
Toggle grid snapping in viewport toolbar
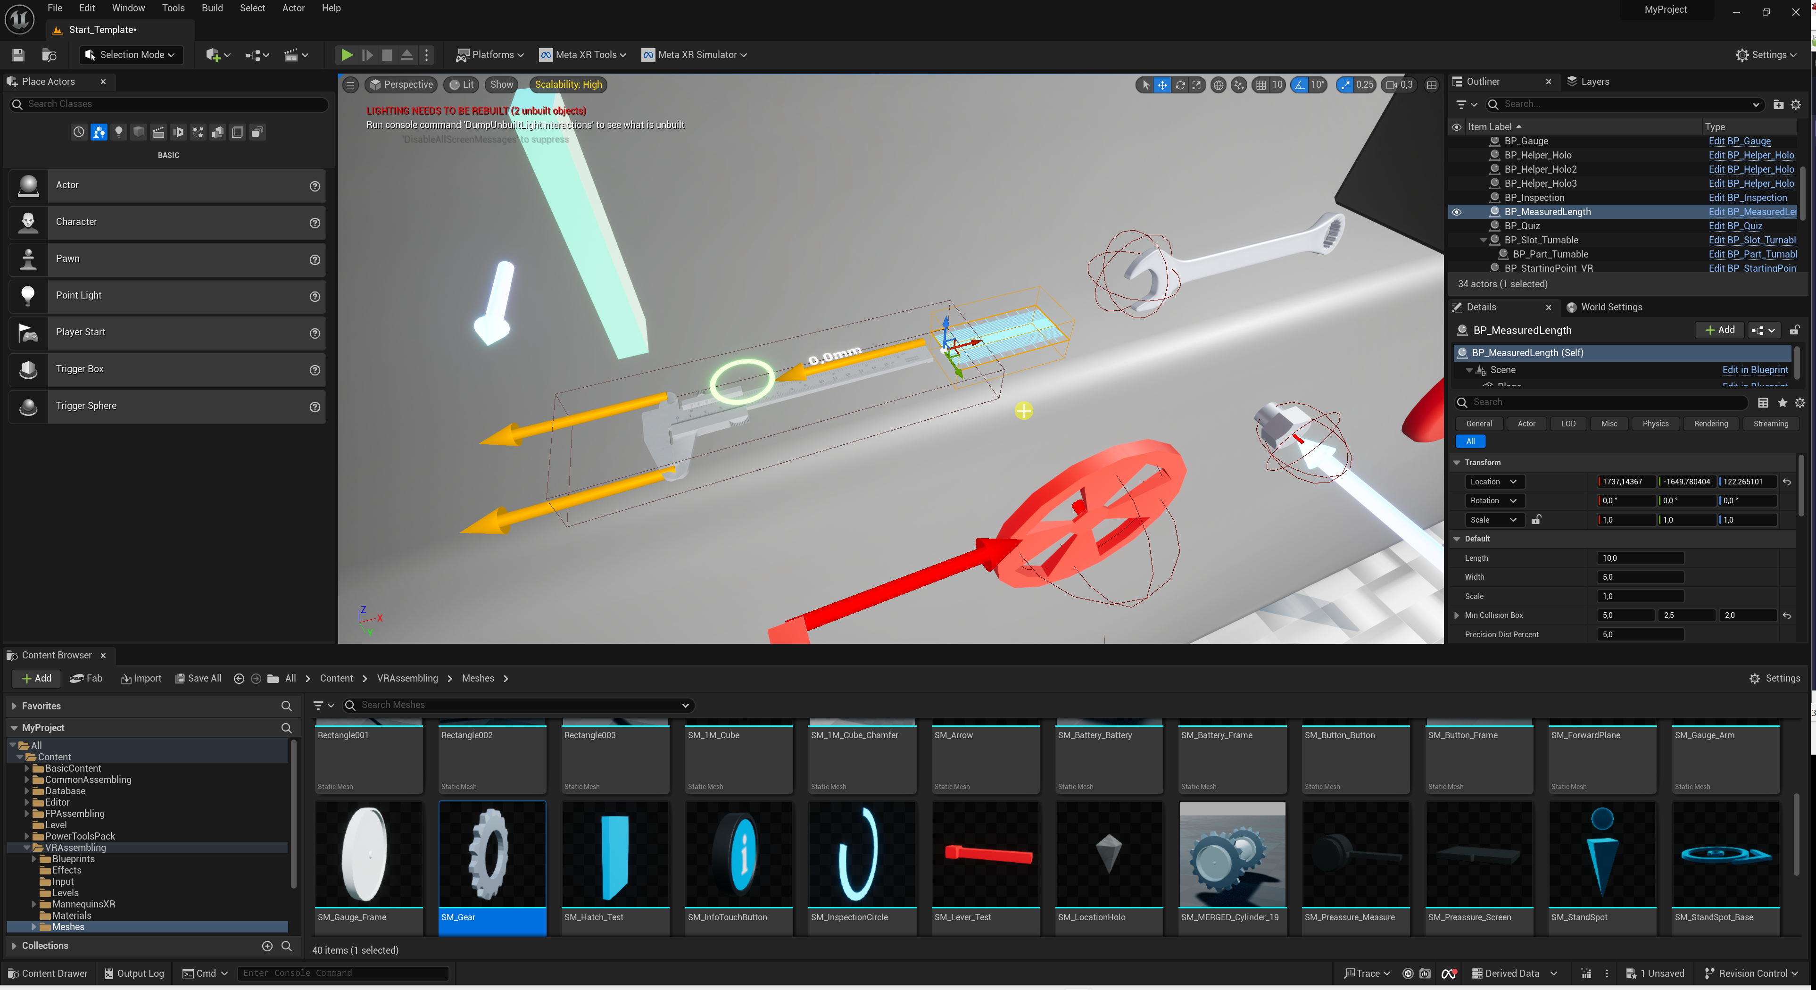1261,84
